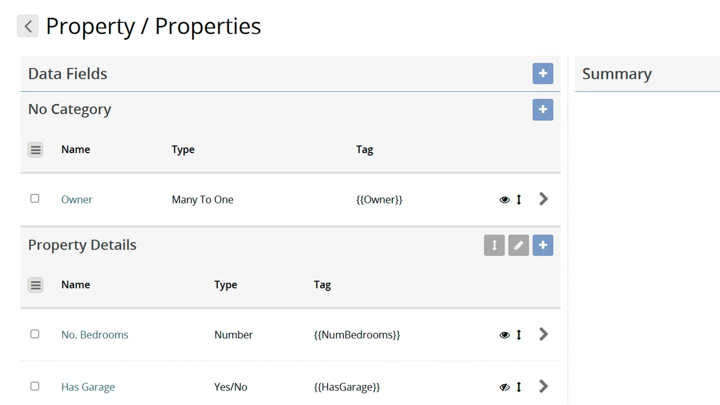The width and height of the screenshot is (720, 405).
Task: Open the Property Details table menu button
Action: (36, 285)
